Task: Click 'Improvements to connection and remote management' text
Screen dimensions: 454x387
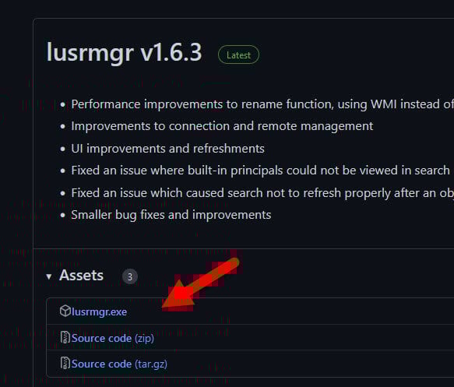Action: 222,126
